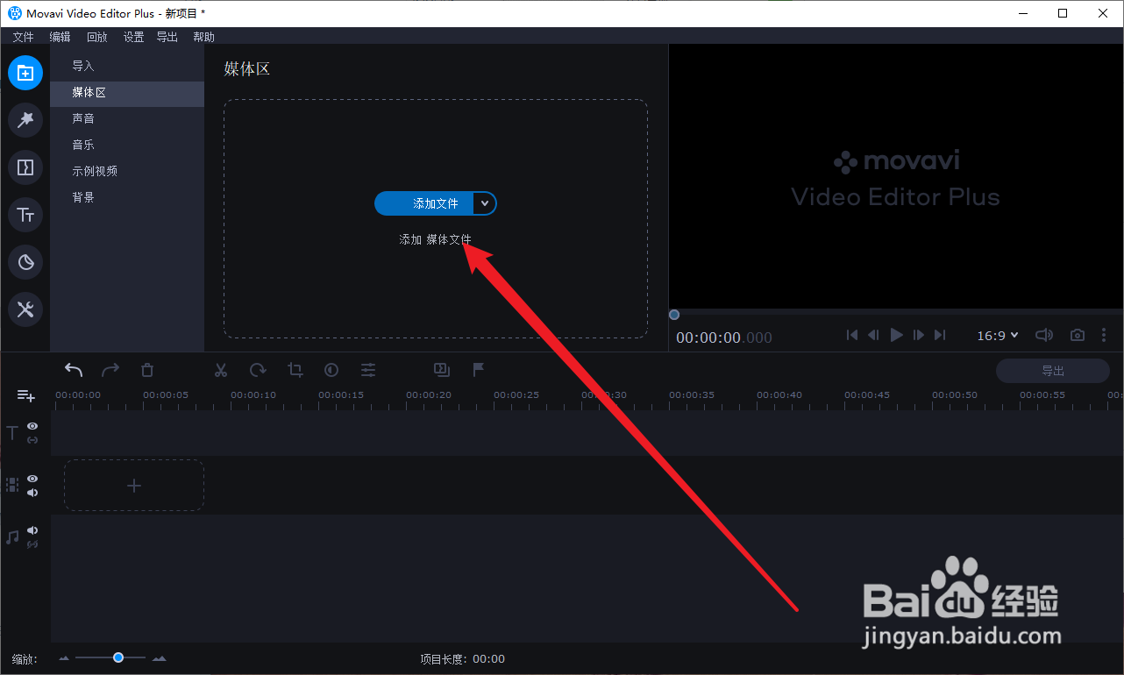Open the Stickers panel icon

25,262
